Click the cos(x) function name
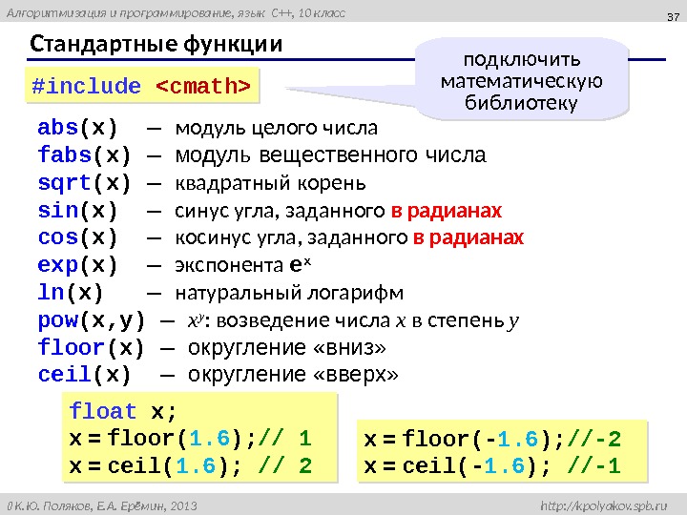The image size is (687, 515). [77, 237]
